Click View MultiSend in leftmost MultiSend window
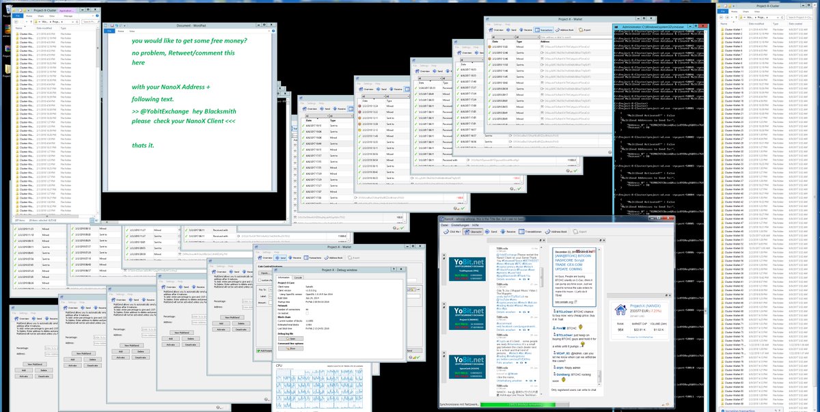The width and height of the screenshot is (820, 412). click(35, 364)
